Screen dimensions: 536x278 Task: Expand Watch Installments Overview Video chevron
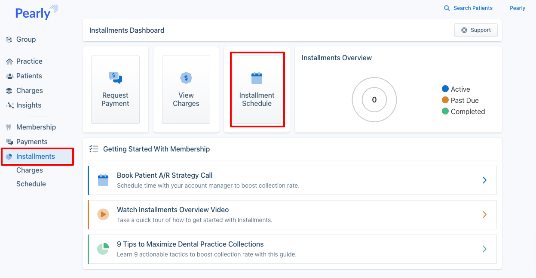coord(484,215)
